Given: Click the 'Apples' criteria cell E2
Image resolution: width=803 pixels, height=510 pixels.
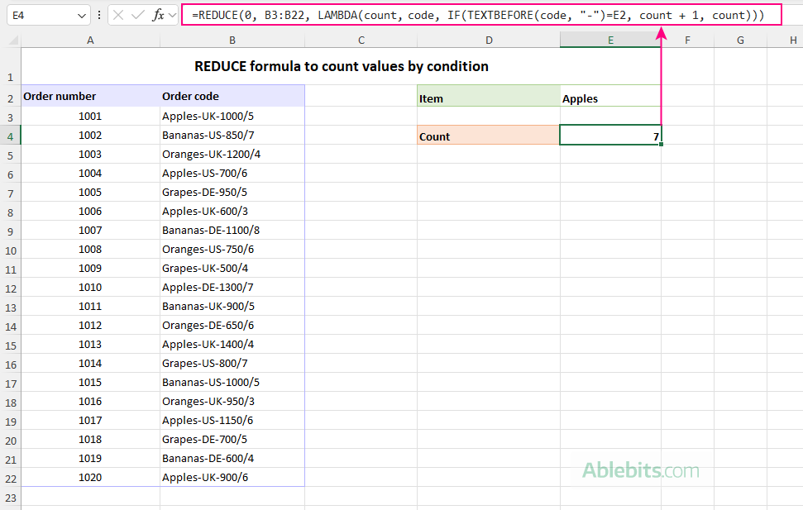Looking at the screenshot, I should [610, 96].
